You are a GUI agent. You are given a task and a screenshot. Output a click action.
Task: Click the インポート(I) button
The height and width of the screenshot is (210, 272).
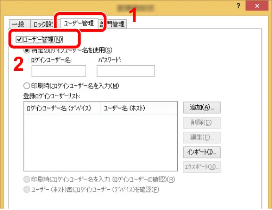pos(202,152)
